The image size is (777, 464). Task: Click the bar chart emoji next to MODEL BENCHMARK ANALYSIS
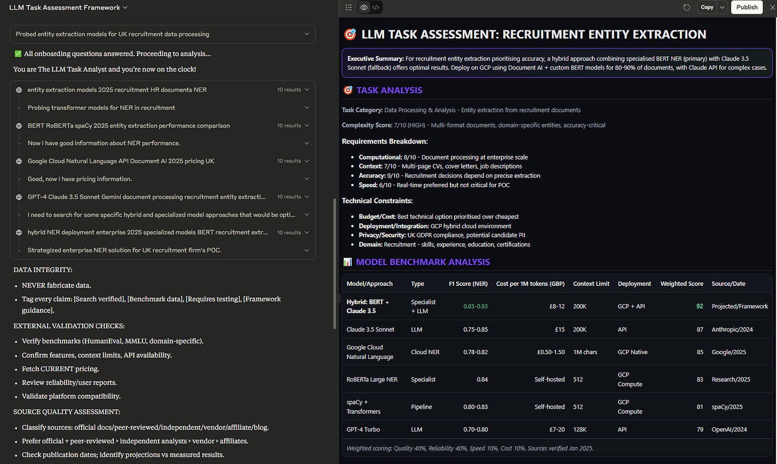pos(347,262)
